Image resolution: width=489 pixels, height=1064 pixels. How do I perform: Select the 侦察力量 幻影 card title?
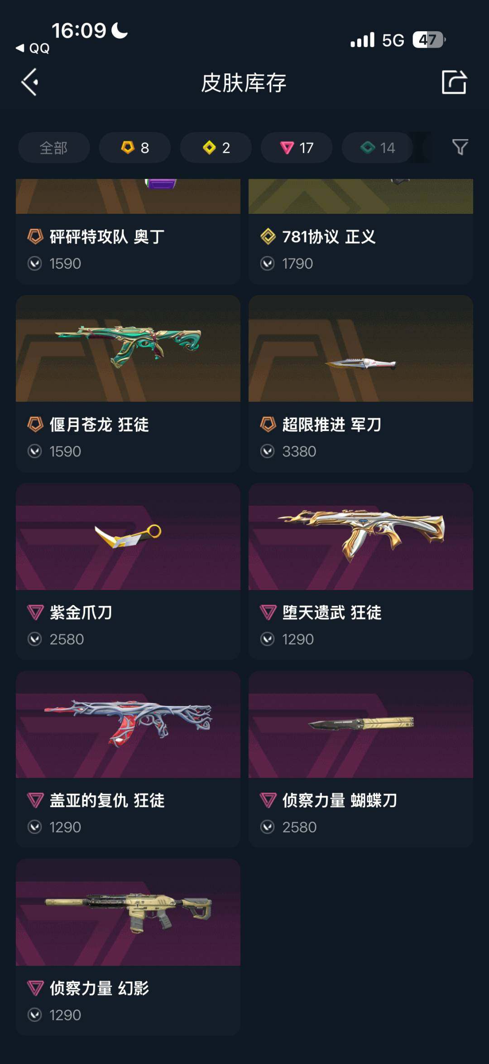tap(100, 988)
